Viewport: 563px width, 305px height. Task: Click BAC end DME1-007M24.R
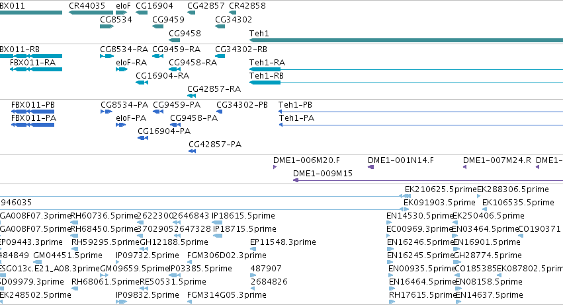(498, 160)
